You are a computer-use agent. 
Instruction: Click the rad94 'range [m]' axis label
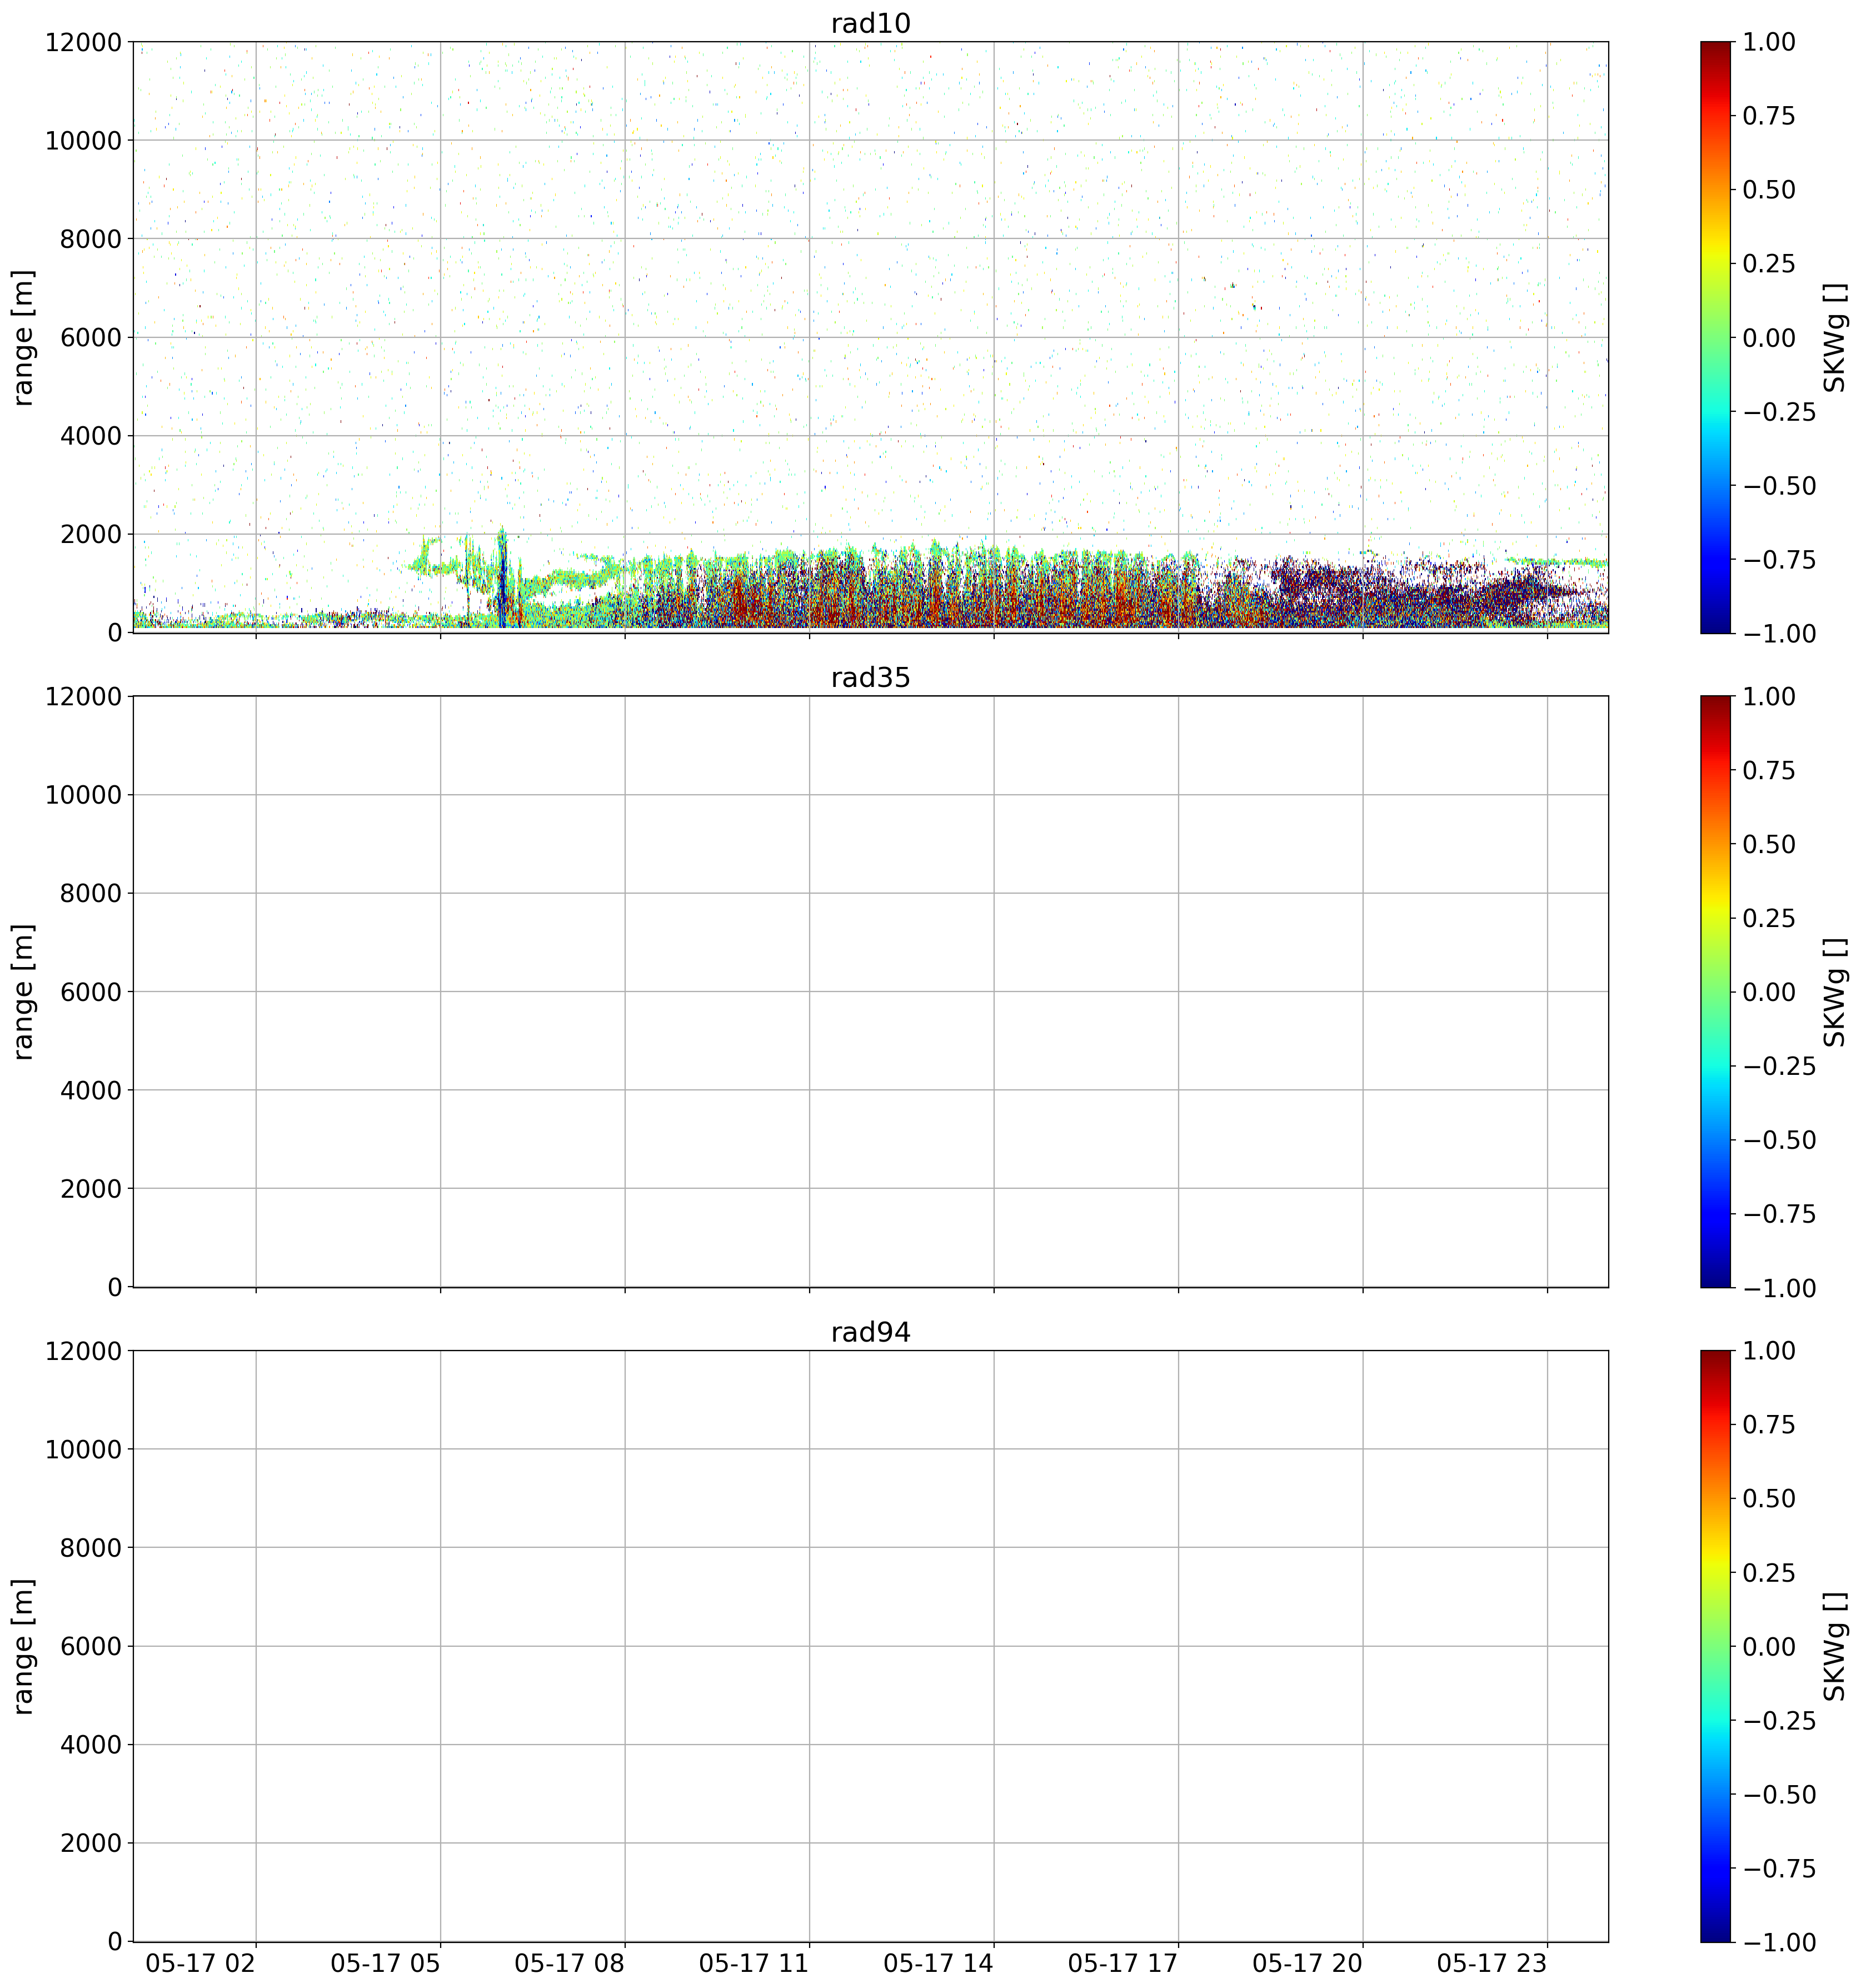[24, 1647]
